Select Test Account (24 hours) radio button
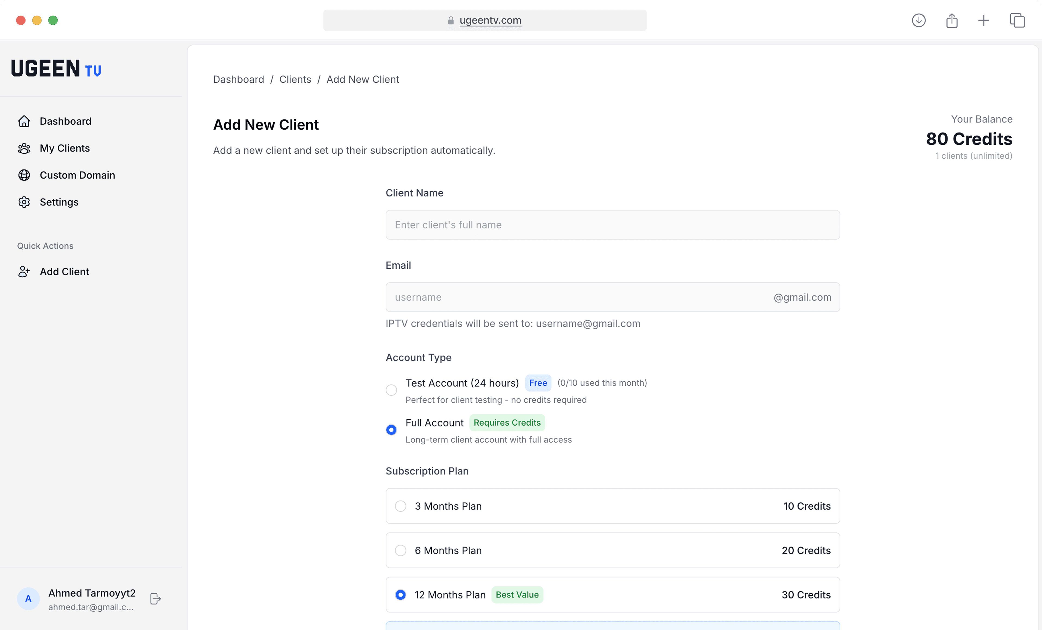This screenshot has height=630, width=1042. coord(391,390)
